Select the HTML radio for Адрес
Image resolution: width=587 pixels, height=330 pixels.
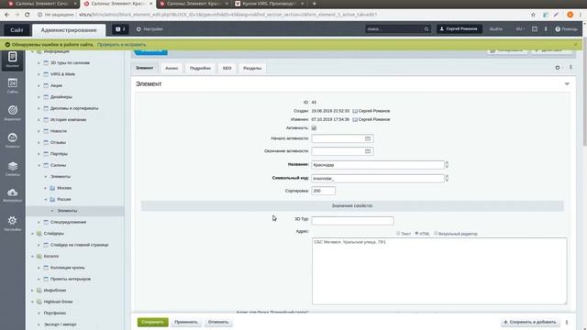(416, 233)
